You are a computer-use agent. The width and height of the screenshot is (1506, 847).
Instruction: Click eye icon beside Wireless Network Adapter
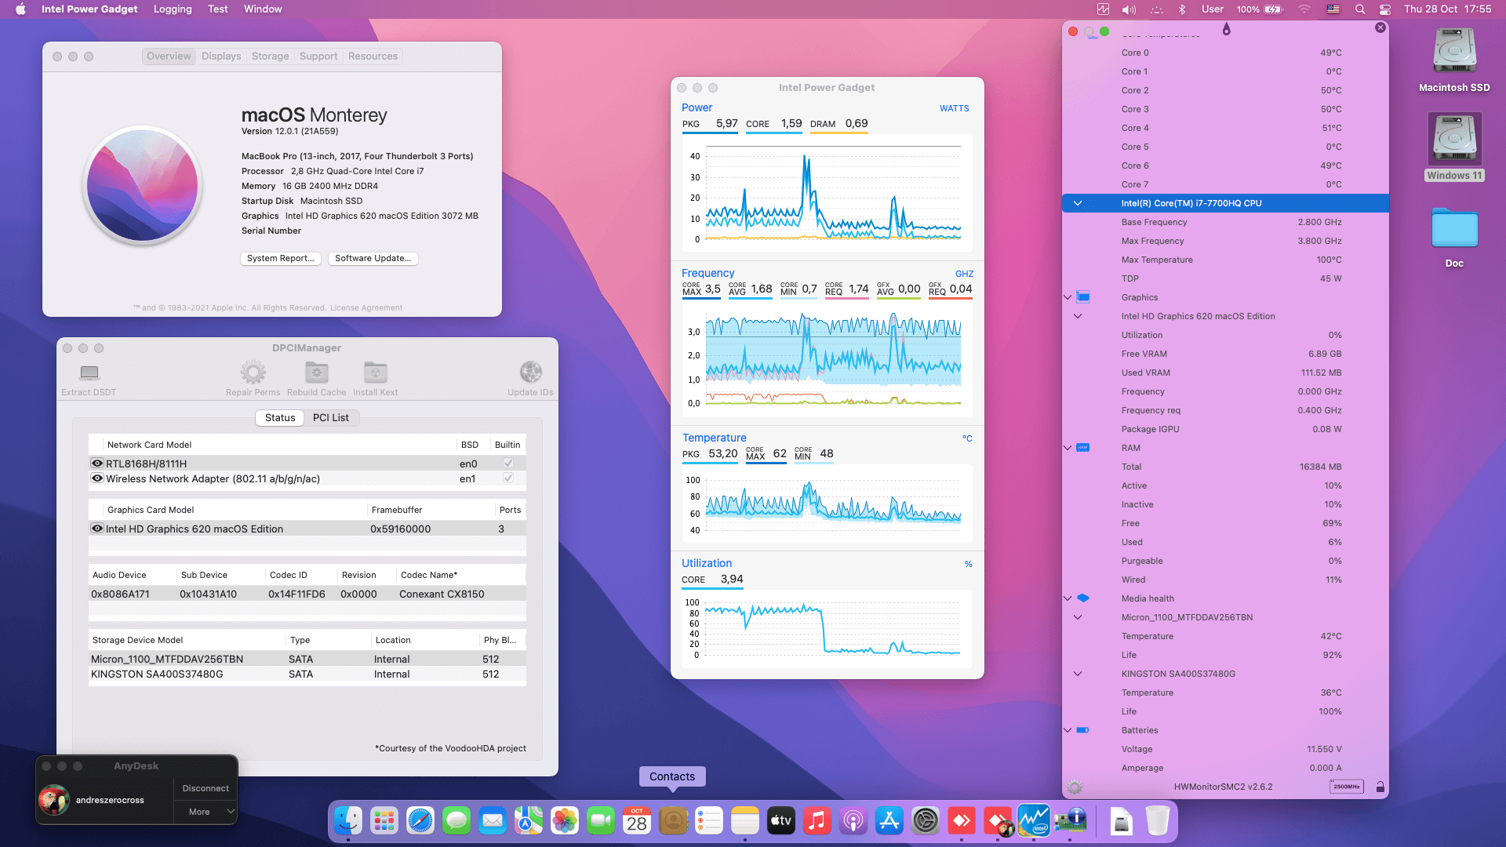coord(97,478)
